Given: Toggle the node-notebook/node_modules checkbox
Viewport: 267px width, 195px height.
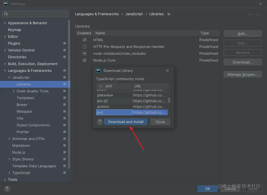Looking at the screenshot, I should [85, 53].
